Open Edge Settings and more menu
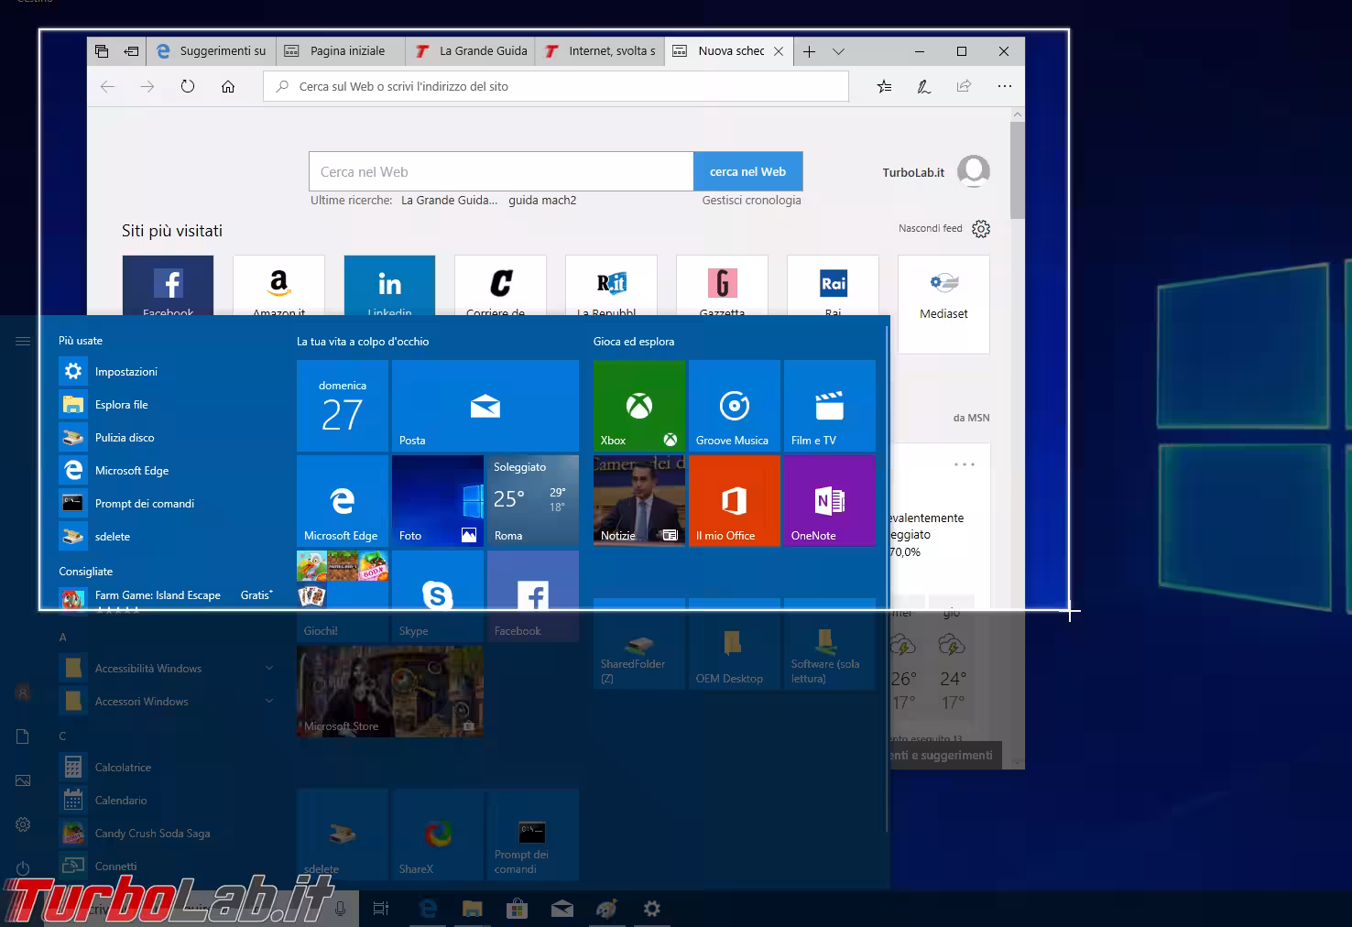 pyautogui.click(x=1005, y=86)
